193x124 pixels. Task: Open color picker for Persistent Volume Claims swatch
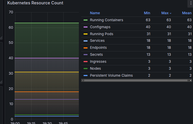tap(86, 76)
